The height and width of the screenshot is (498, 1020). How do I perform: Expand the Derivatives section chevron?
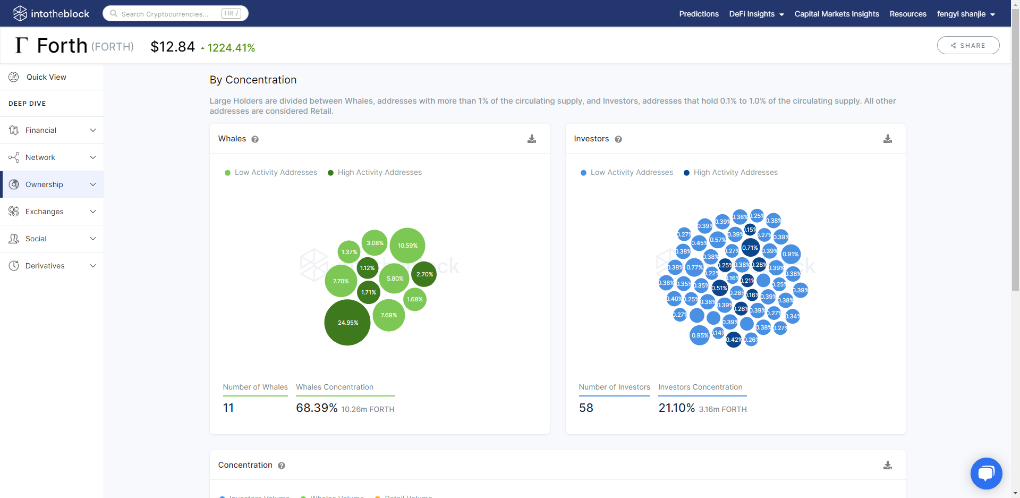click(93, 266)
